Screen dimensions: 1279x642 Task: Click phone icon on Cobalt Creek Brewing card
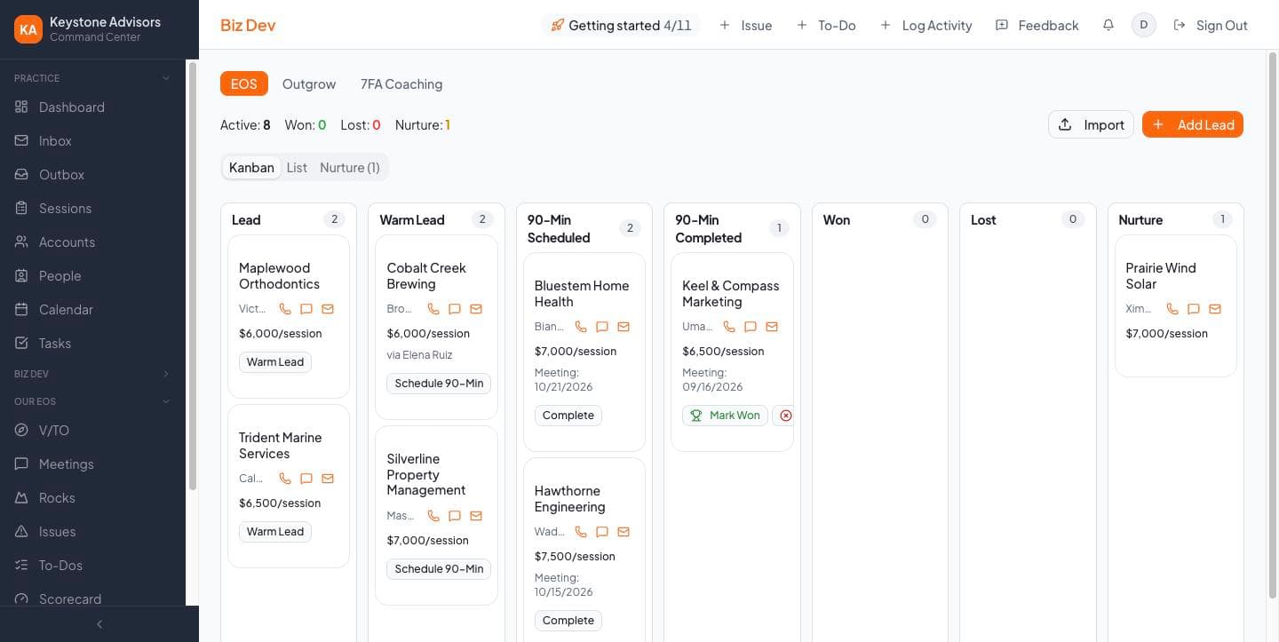pos(433,309)
